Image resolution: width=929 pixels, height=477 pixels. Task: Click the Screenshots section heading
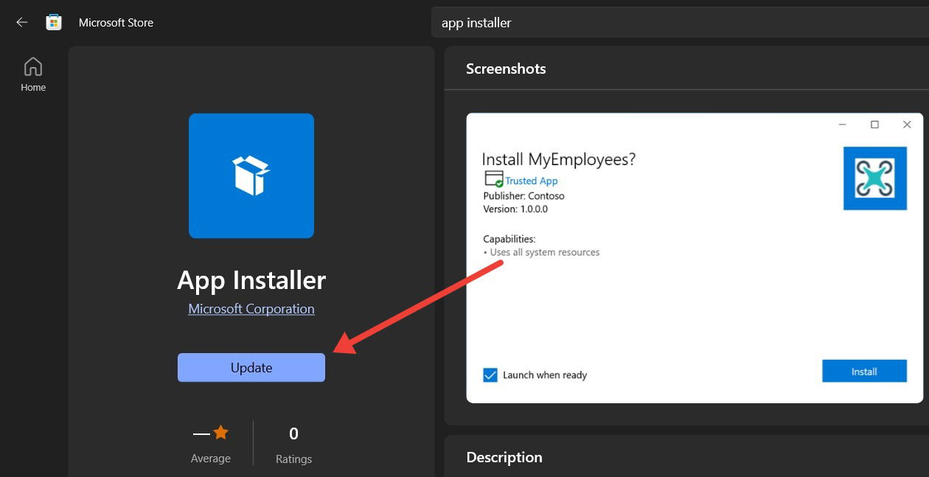pyautogui.click(x=506, y=69)
